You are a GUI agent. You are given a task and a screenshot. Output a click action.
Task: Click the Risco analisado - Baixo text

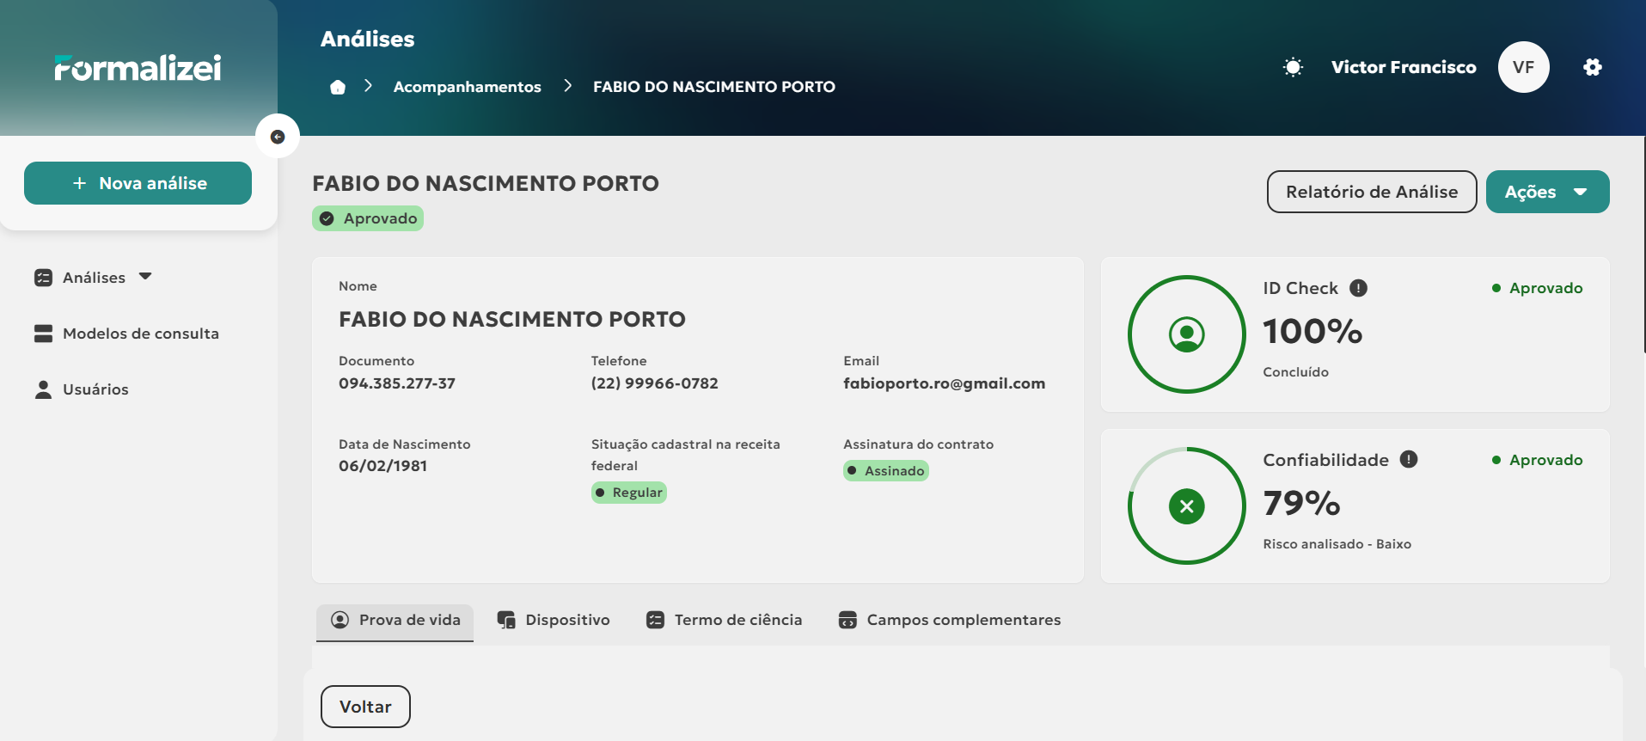click(1337, 544)
